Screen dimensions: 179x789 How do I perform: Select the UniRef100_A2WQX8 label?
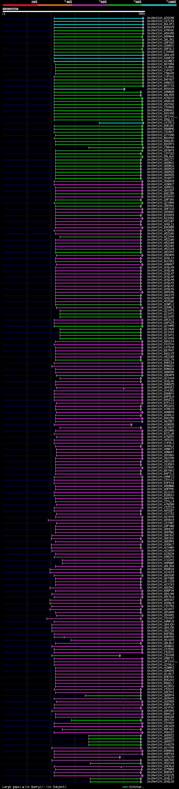161,425
